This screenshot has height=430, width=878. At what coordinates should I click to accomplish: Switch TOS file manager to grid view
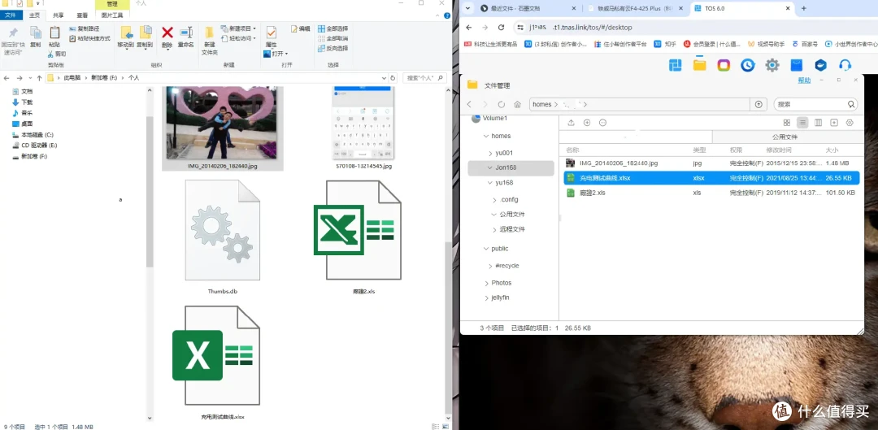click(x=787, y=123)
